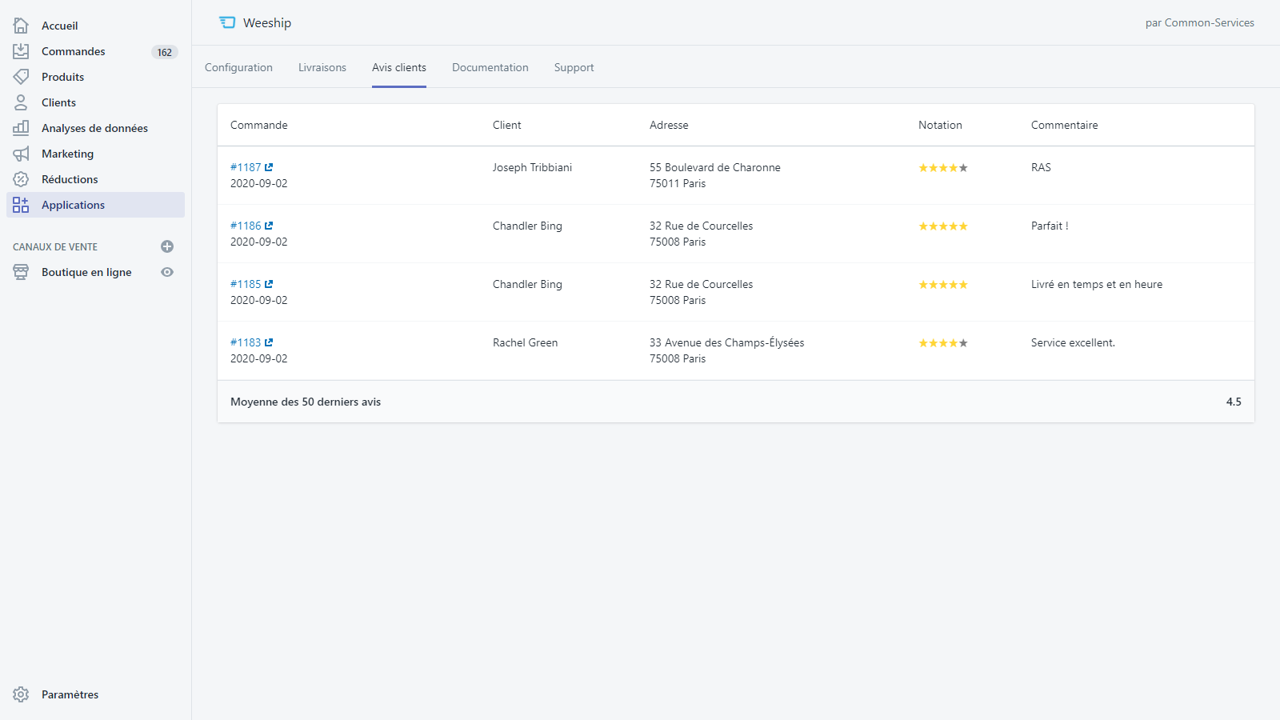
Task: Click the RAS comment
Action: (1041, 167)
